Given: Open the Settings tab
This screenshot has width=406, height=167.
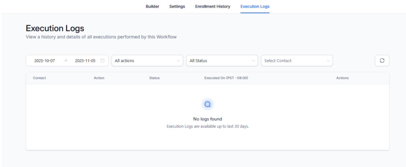Looking at the screenshot, I should [177, 6].
